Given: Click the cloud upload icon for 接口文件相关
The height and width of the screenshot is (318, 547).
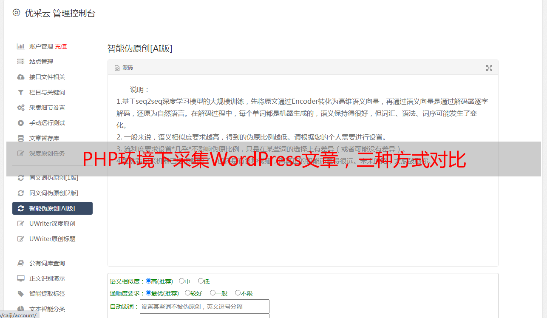Looking at the screenshot, I should pyautogui.click(x=20, y=77).
